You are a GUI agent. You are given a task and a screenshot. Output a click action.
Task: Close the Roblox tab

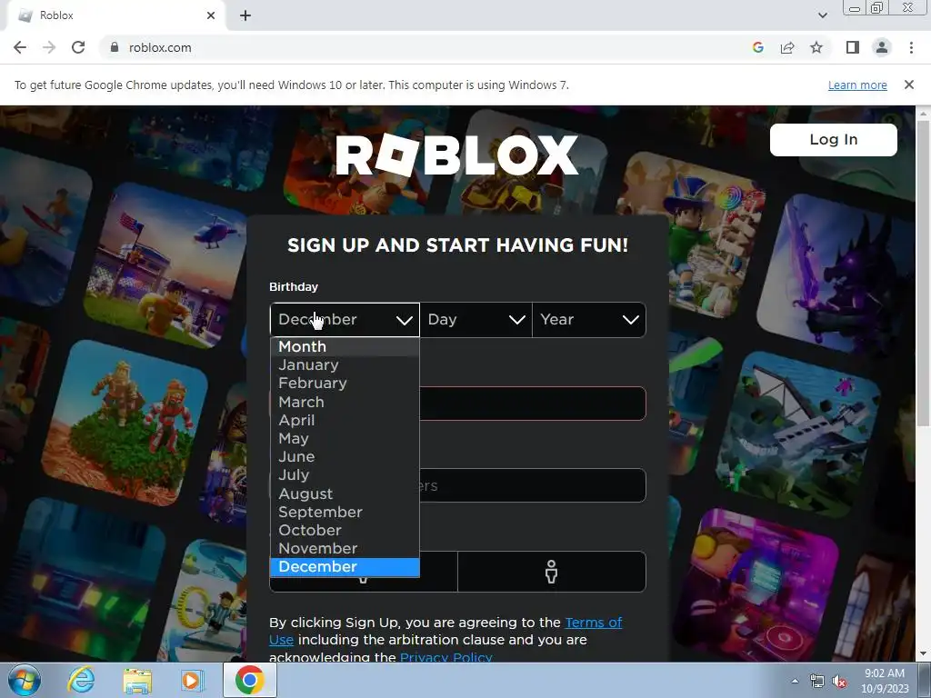(211, 16)
